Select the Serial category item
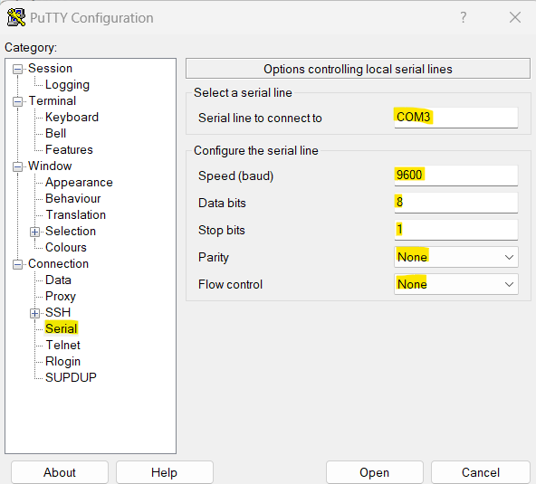The width and height of the screenshot is (536, 484). (x=62, y=328)
